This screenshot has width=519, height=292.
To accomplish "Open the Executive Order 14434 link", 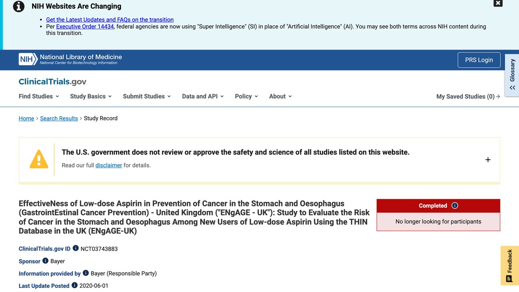I will coord(85,26).
